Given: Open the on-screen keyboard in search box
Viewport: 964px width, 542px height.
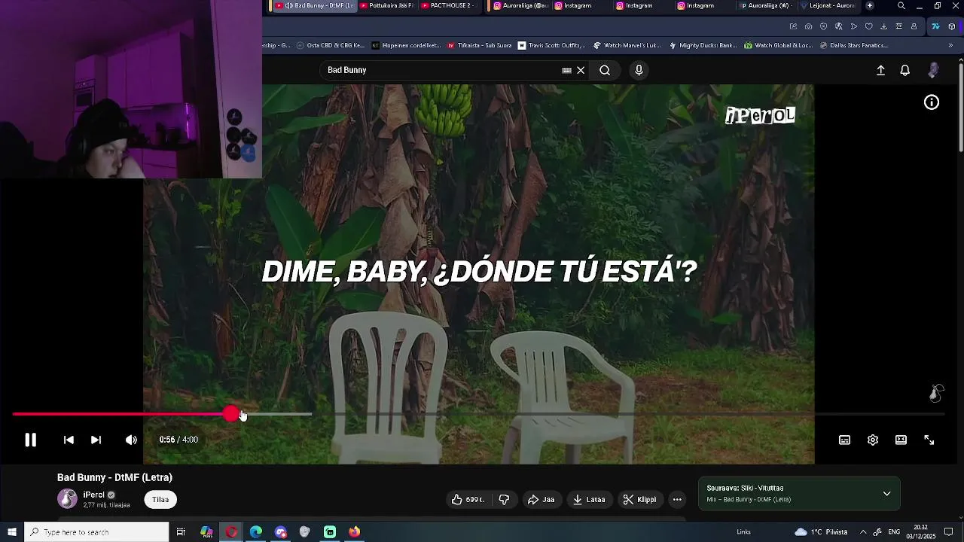Looking at the screenshot, I should point(566,70).
